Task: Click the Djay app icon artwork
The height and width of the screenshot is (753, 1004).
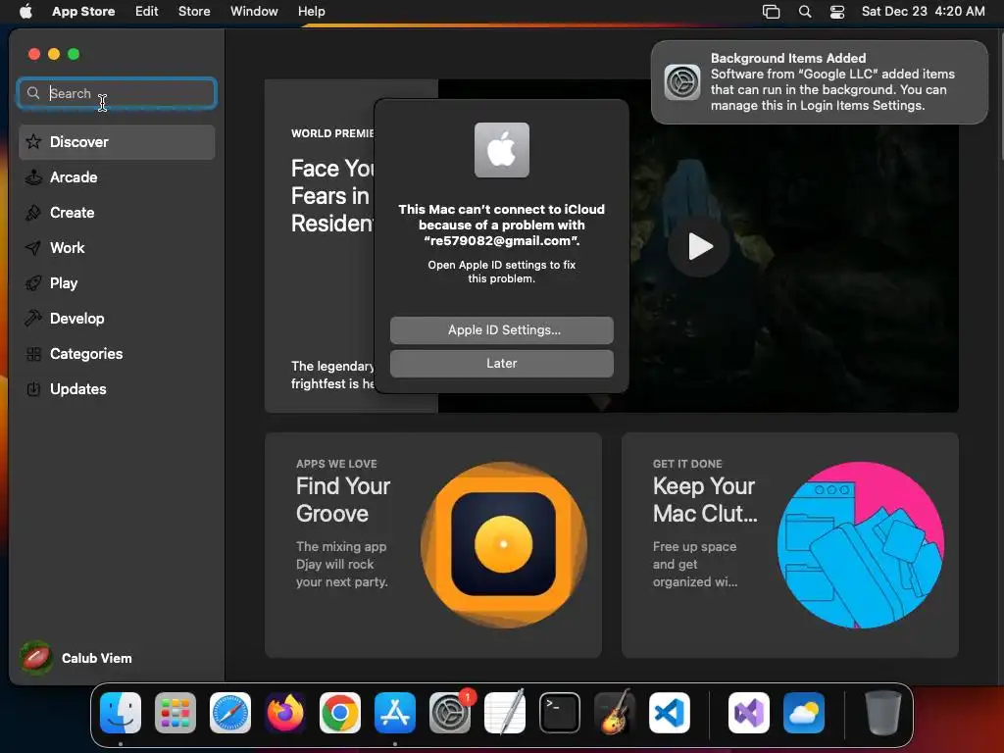Action: tap(503, 545)
